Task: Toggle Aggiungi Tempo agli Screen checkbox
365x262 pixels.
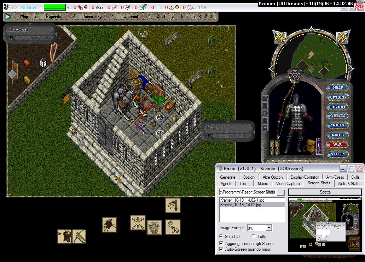Action: [x=221, y=243]
